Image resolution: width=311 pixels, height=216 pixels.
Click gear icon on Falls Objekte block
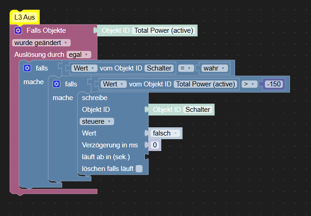(x=18, y=30)
